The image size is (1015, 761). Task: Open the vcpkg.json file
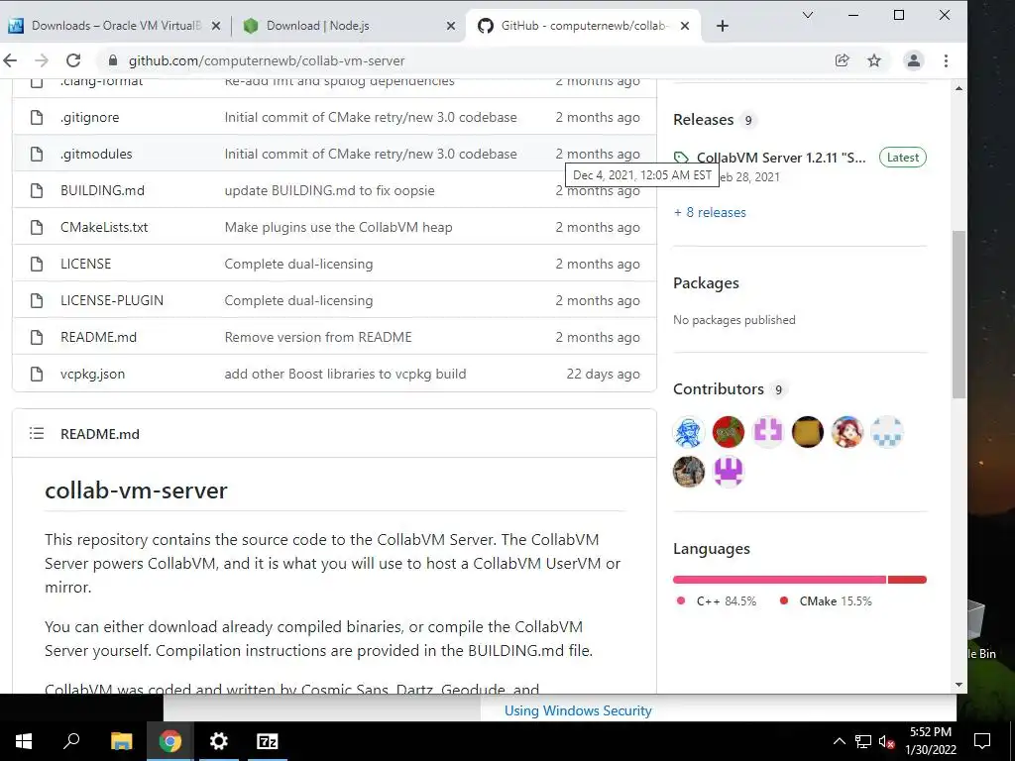[92, 374]
